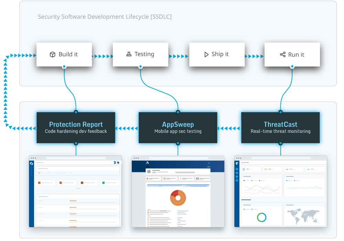
Task: Click the multi-line wave chart in ThreatCast screenshot
Action: click(261, 189)
